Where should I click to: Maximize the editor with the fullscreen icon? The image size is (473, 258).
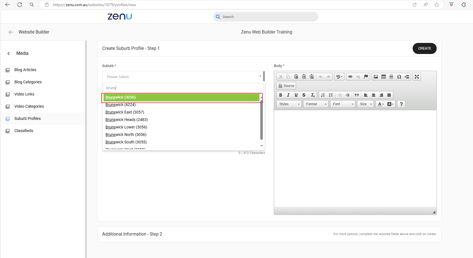click(417, 77)
